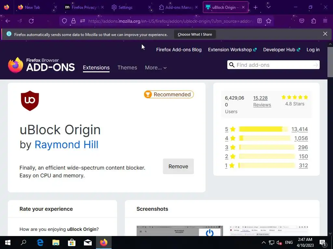The image size is (333, 249).
Task: Select the Extensions nav item
Action: (96, 67)
